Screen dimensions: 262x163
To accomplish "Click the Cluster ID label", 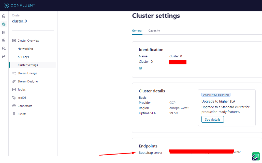I will (x=146, y=61).
